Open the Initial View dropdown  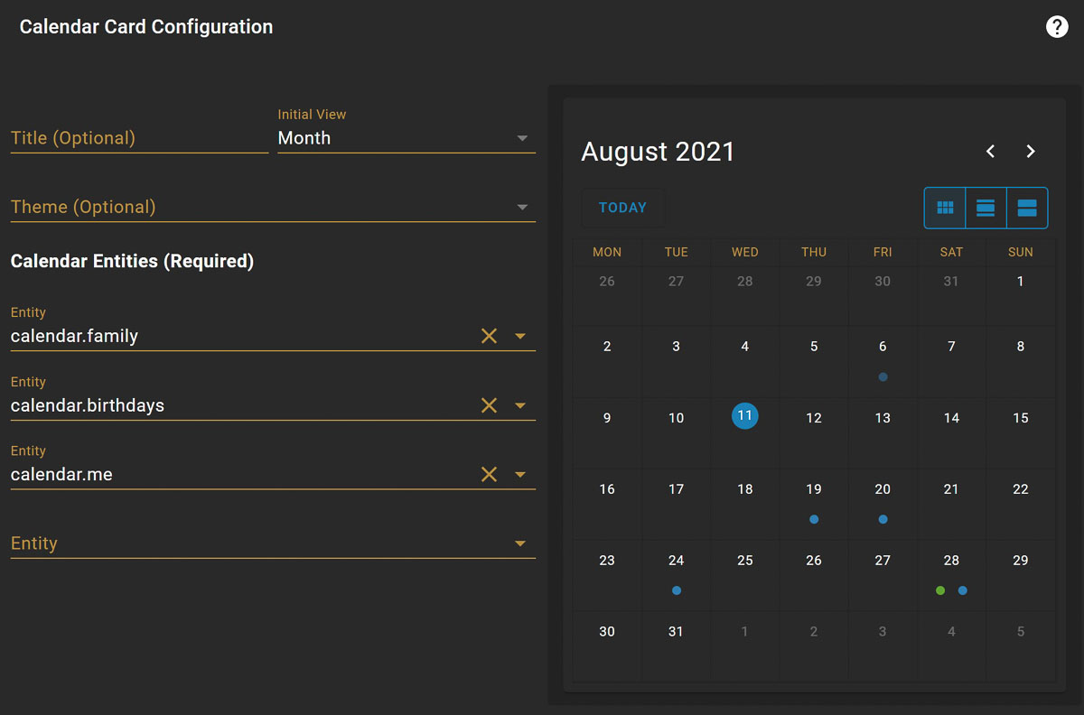pyautogui.click(x=522, y=138)
